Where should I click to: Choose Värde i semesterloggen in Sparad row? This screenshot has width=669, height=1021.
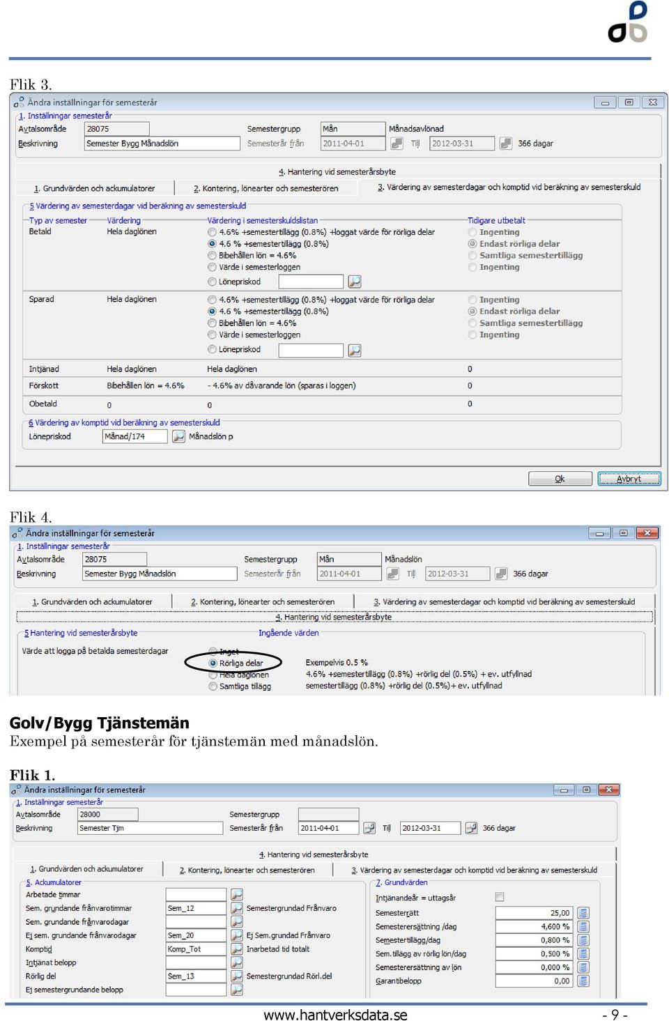point(212,335)
